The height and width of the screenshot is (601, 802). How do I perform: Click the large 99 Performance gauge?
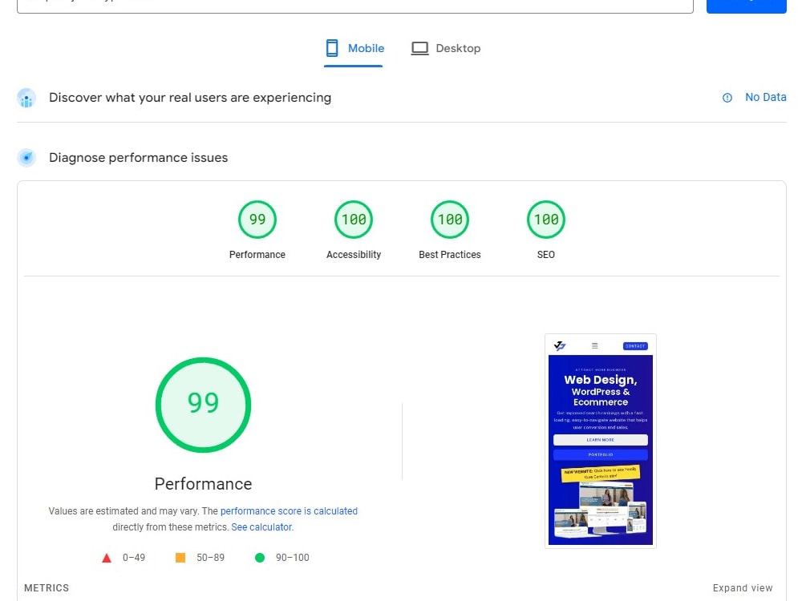tap(203, 405)
